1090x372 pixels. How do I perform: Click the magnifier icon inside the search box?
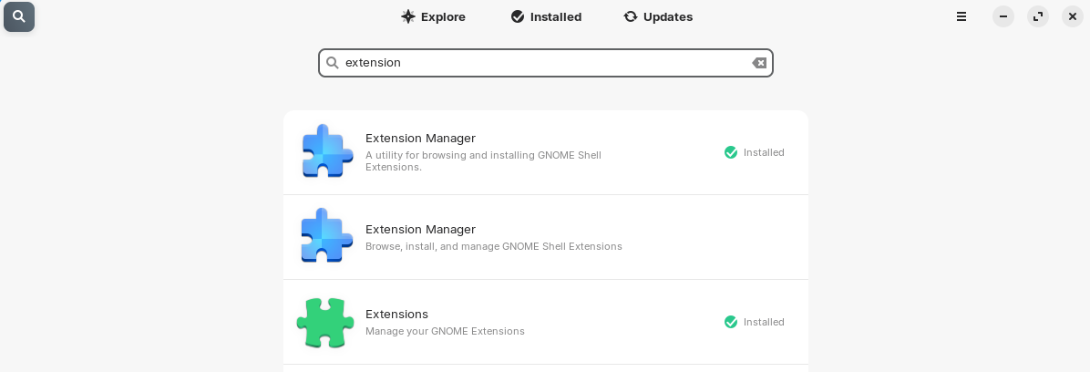pos(333,63)
